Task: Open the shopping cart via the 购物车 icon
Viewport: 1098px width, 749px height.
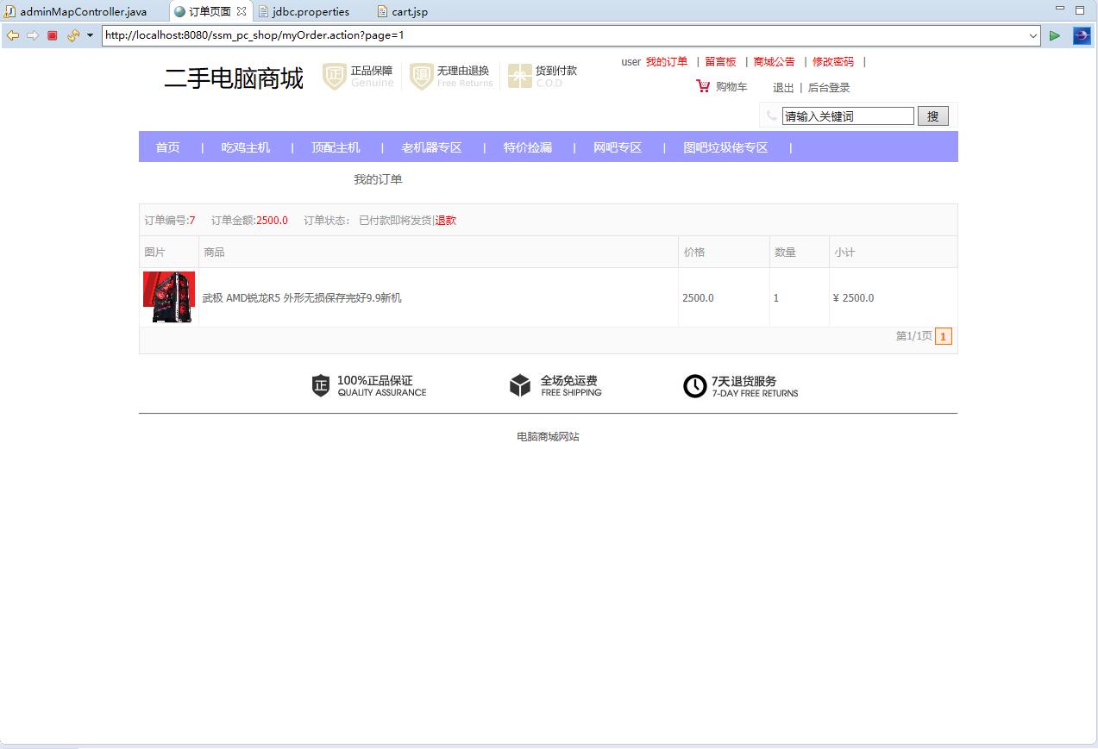Action: pyautogui.click(x=703, y=86)
